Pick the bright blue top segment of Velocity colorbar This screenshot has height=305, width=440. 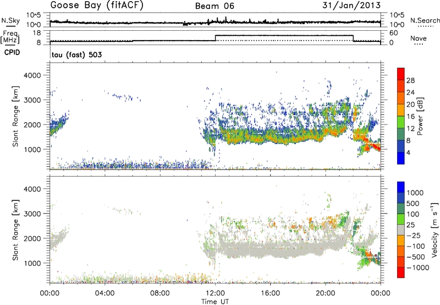click(401, 187)
